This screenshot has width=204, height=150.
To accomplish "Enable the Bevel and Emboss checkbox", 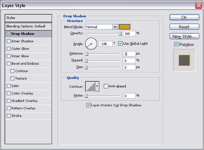I will coord(8,64).
